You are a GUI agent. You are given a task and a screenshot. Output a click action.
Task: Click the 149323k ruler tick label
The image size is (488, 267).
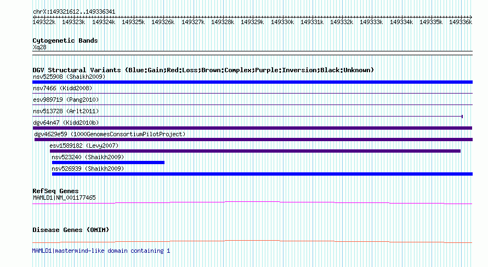(73, 22)
